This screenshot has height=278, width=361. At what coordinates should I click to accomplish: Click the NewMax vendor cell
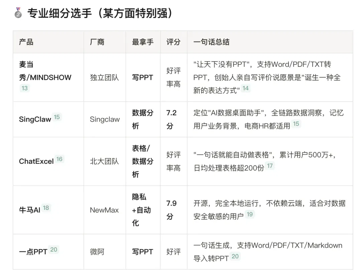pos(104,210)
